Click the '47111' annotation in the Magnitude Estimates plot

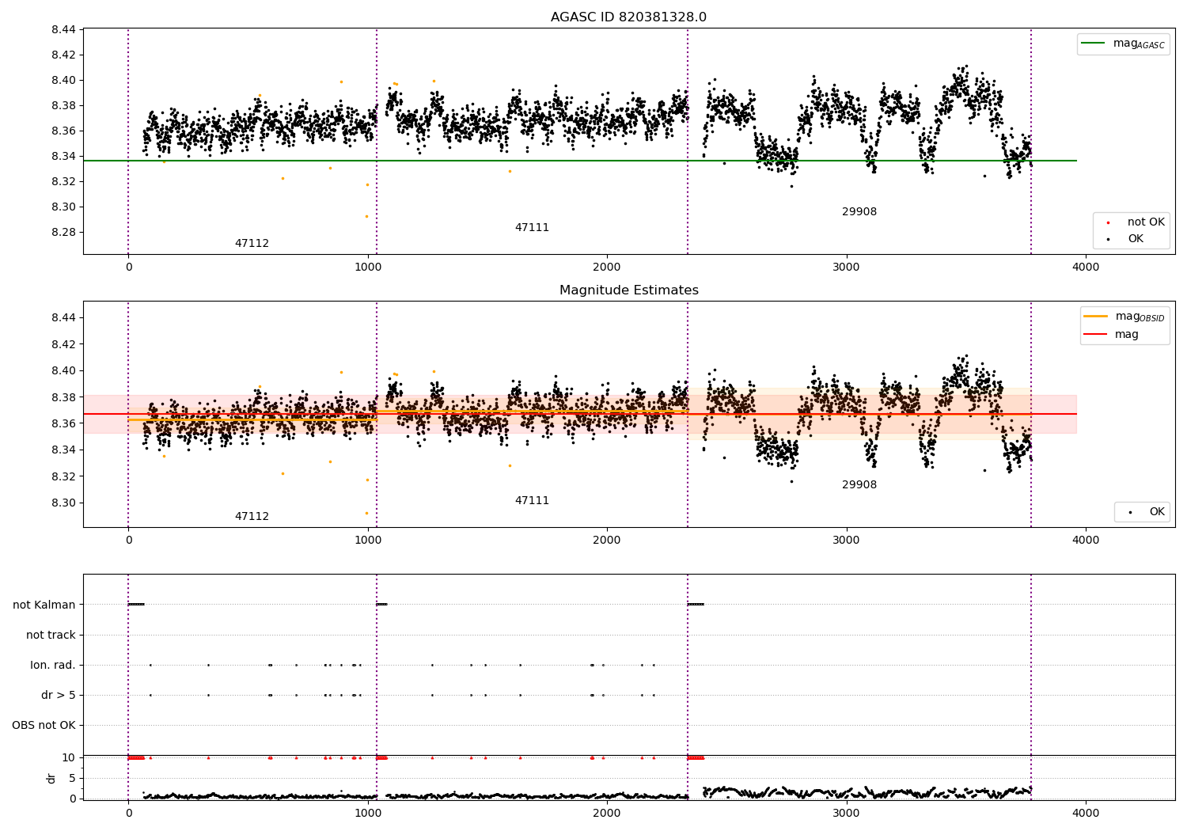pos(532,501)
